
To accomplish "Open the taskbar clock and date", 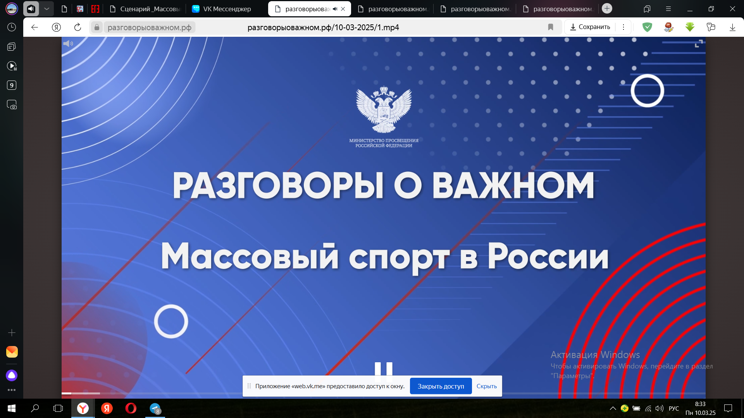I will click(x=700, y=408).
